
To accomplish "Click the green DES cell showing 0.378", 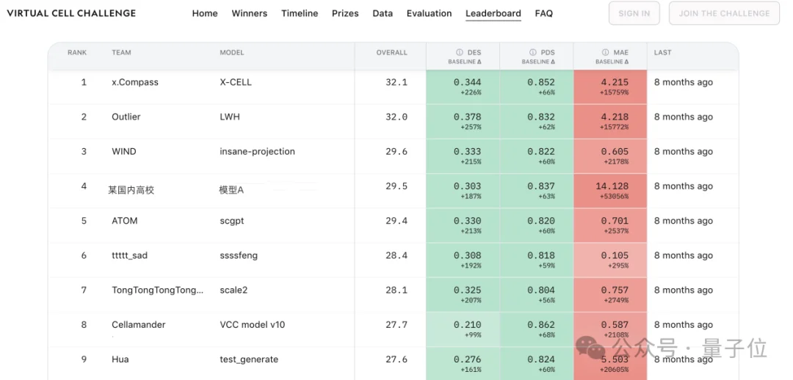I will click(463, 121).
